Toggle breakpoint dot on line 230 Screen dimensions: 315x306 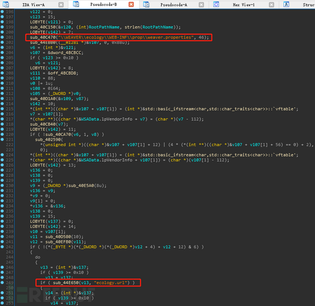click(x=2, y=186)
